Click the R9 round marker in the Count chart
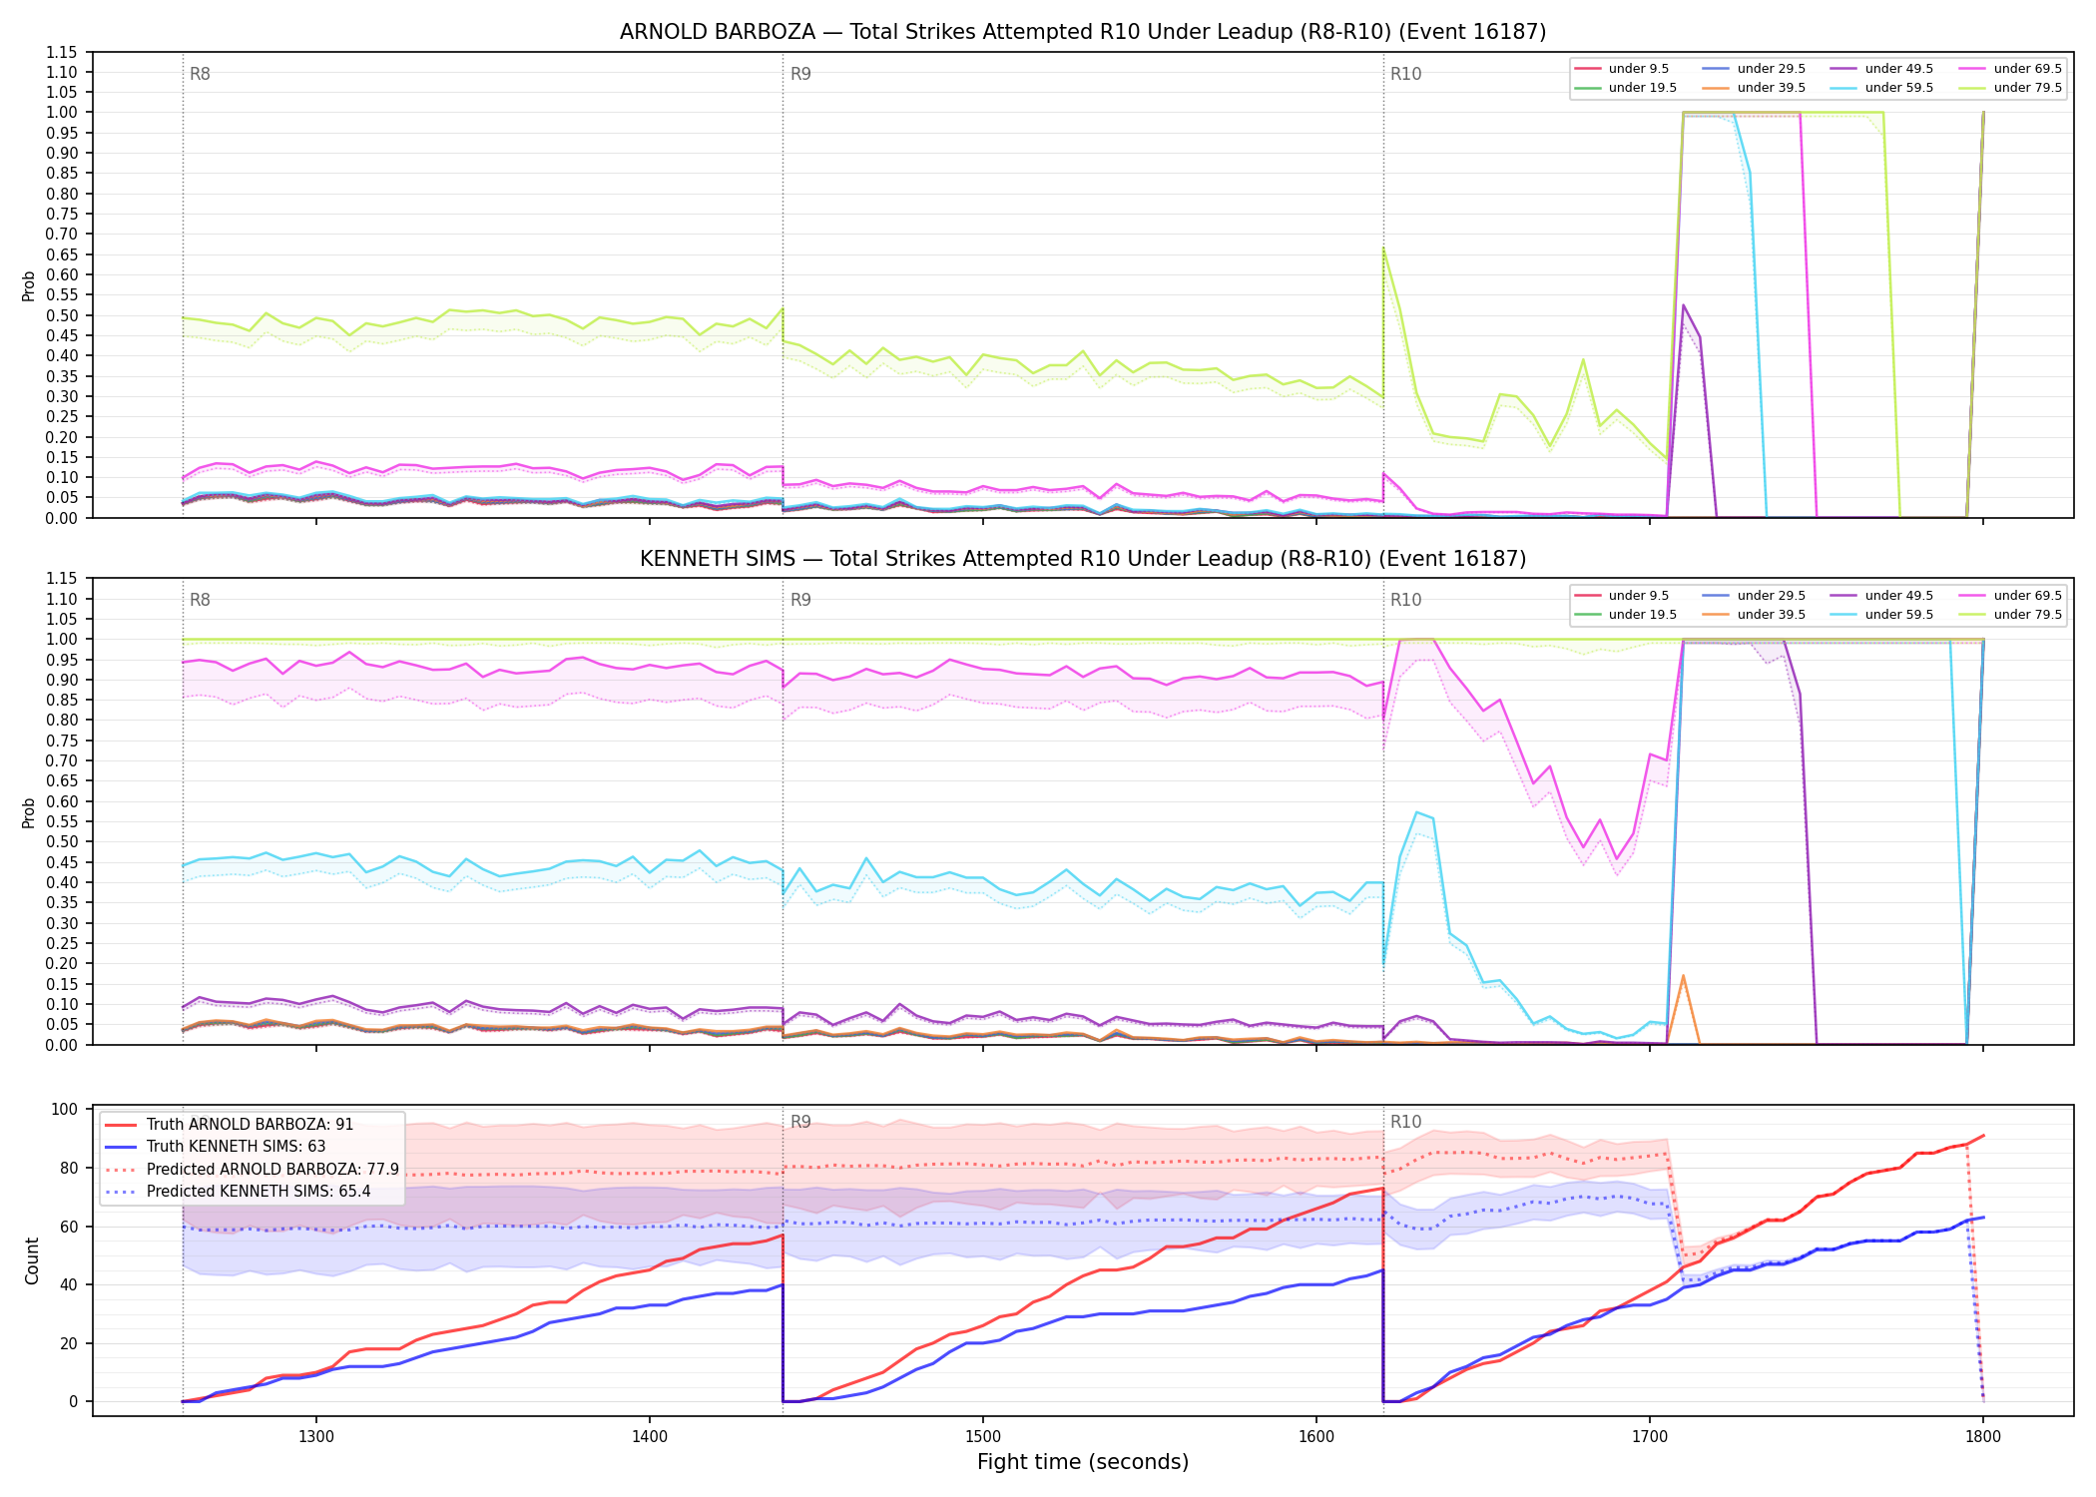Image resolution: width=2096 pixels, height=1497 pixels. [x=800, y=1123]
